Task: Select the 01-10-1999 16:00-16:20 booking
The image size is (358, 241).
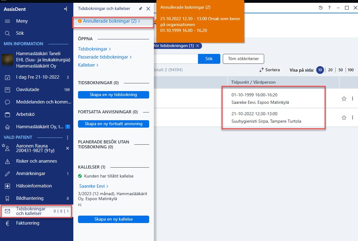Action: click(254, 95)
